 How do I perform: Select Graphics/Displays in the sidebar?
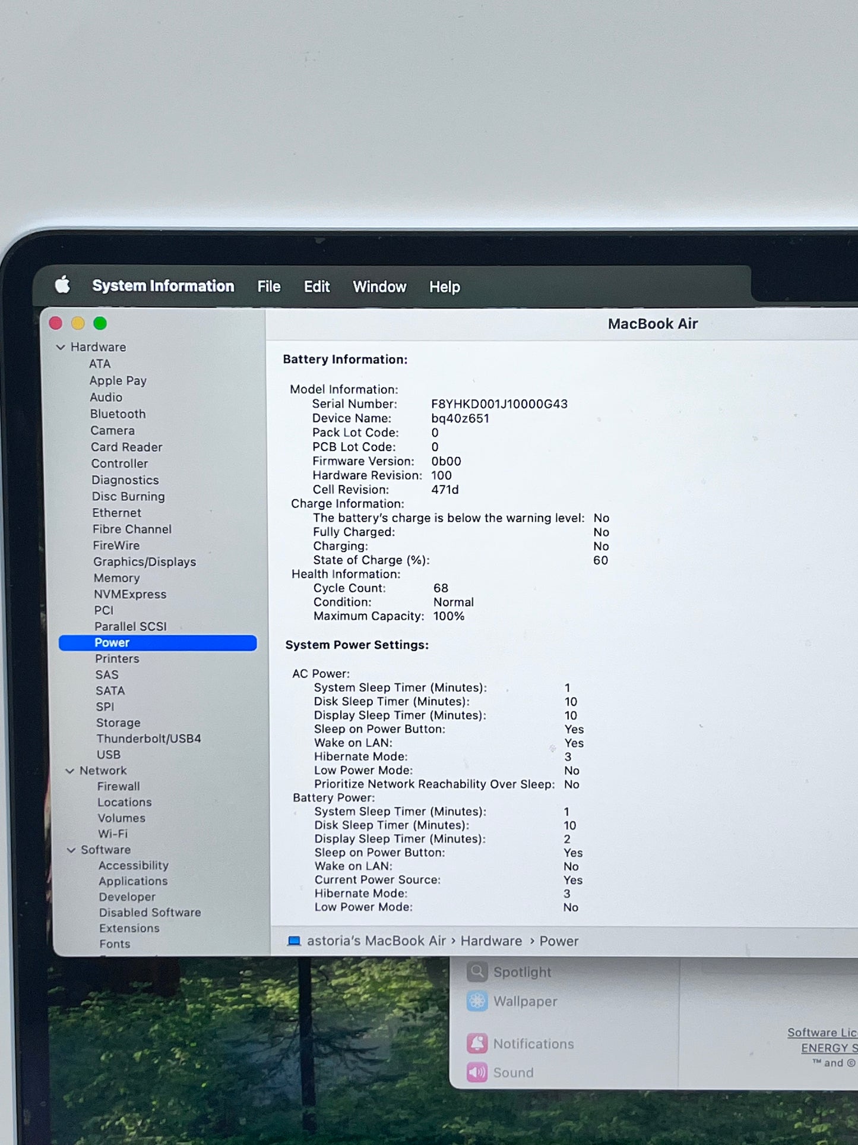tap(145, 562)
